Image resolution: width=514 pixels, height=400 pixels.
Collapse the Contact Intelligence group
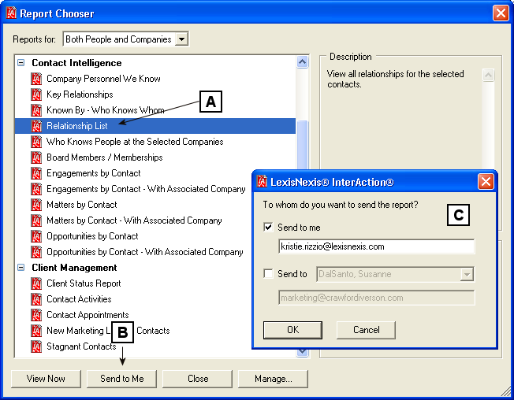21,62
